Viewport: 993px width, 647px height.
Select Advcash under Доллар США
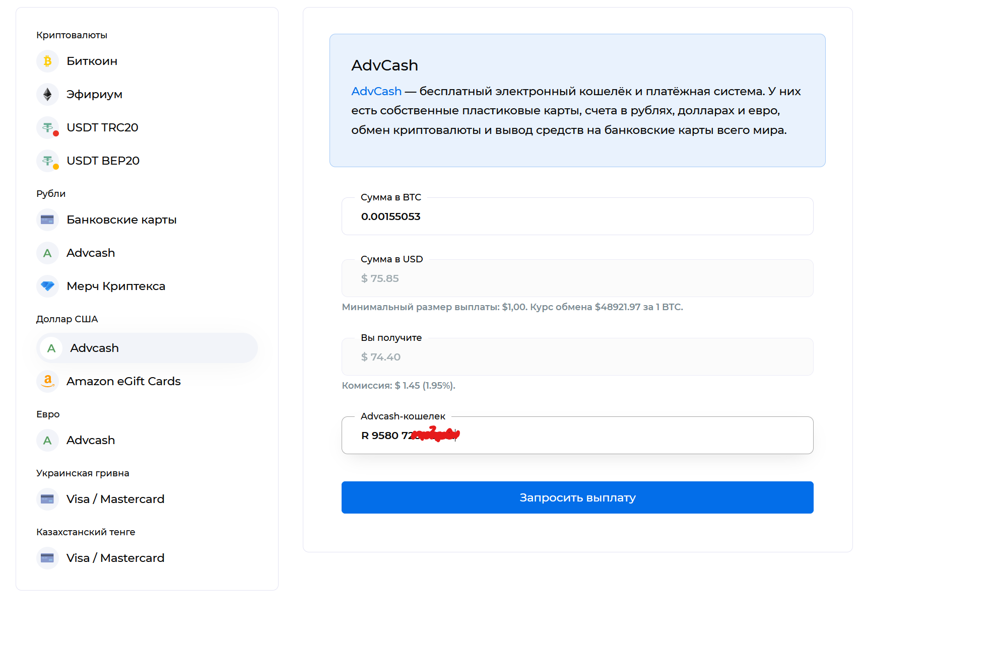pos(147,348)
